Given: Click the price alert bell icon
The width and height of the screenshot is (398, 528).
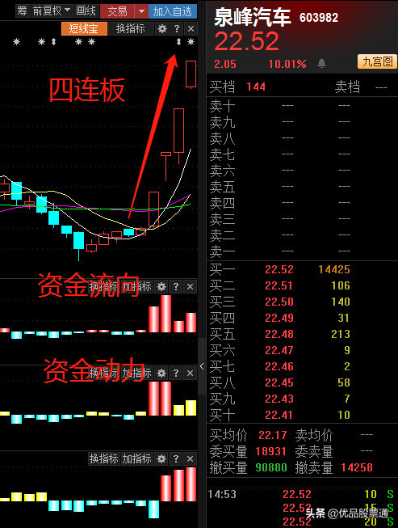Looking at the screenshot, I should tap(321, 63).
